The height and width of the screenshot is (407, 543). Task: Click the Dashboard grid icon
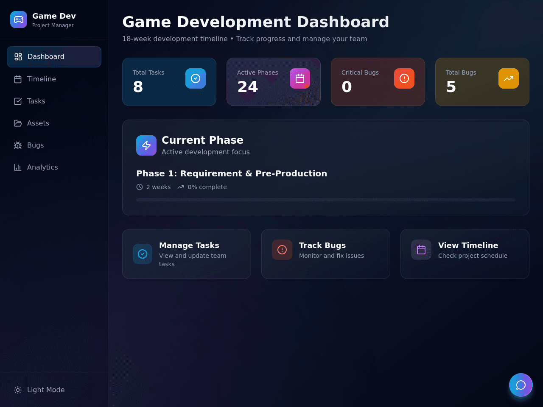(x=18, y=57)
